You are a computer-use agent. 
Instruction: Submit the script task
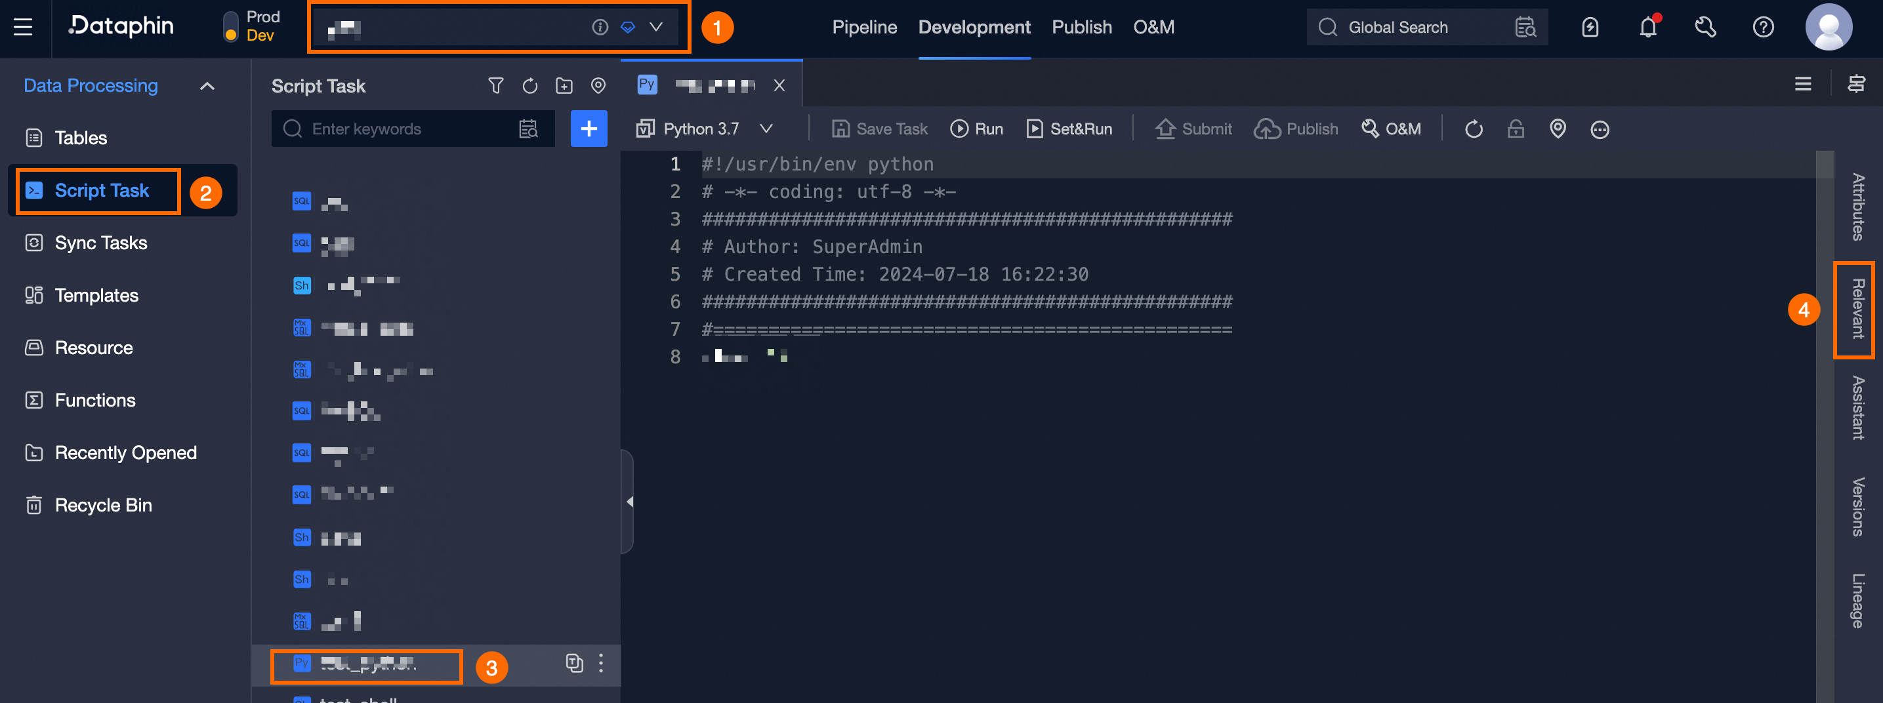1193,129
